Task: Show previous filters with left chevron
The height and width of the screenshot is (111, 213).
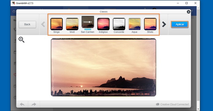Action: pos(43,24)
